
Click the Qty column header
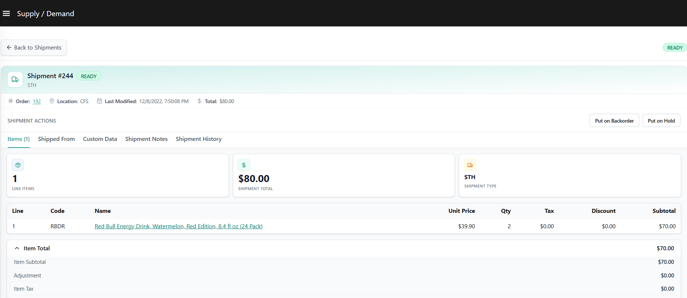pyautogui.click(x=506, y=211)
